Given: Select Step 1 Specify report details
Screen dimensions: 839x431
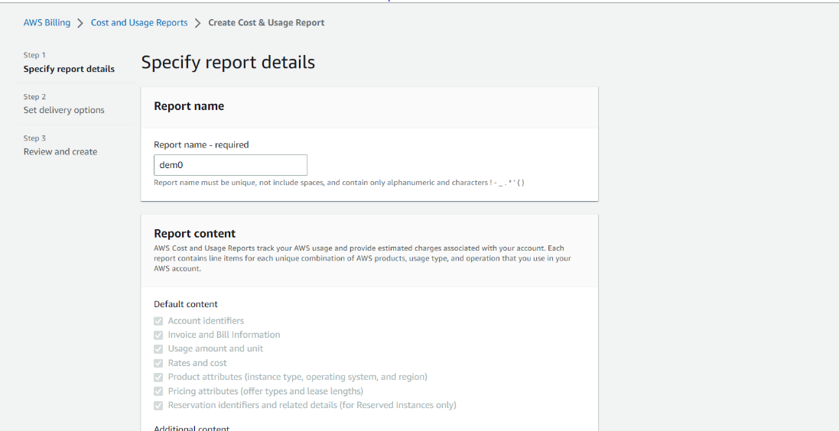Looking at the screenshot, I should [69, 62].
